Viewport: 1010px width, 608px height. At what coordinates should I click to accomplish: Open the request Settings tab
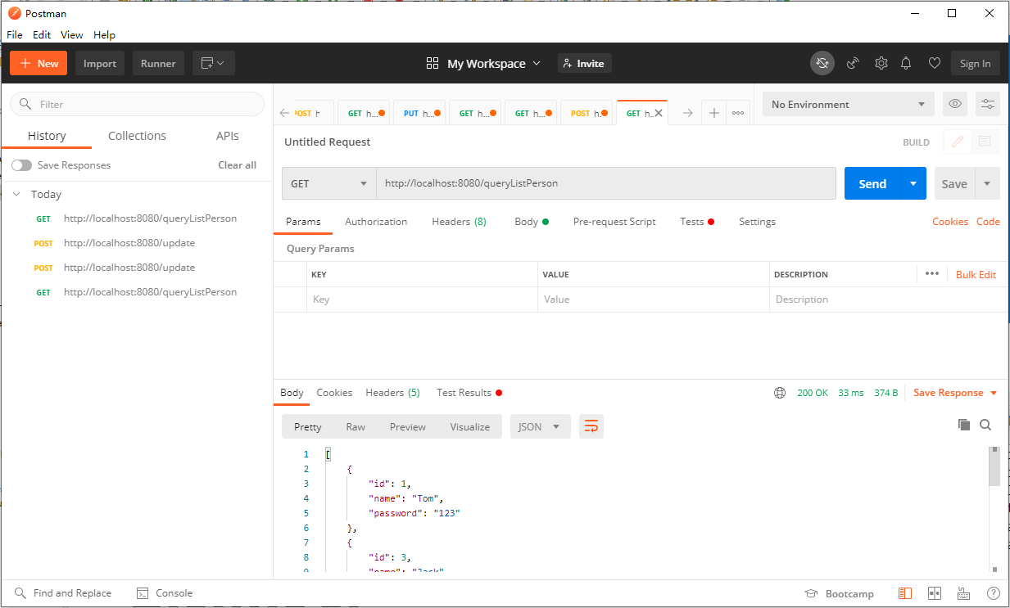click(757, 222)
